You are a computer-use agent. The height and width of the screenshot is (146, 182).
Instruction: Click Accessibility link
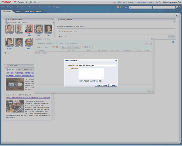coord(117,2)
